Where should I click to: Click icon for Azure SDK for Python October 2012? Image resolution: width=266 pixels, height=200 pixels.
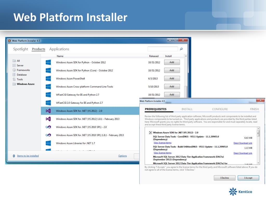point(48,62)
